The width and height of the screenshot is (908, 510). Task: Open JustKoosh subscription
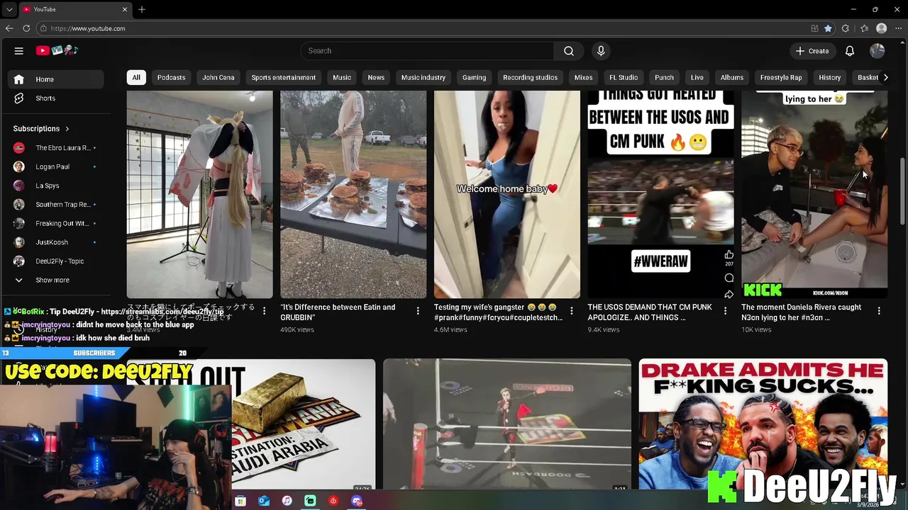pyautogui.click(x=55, y=242)
